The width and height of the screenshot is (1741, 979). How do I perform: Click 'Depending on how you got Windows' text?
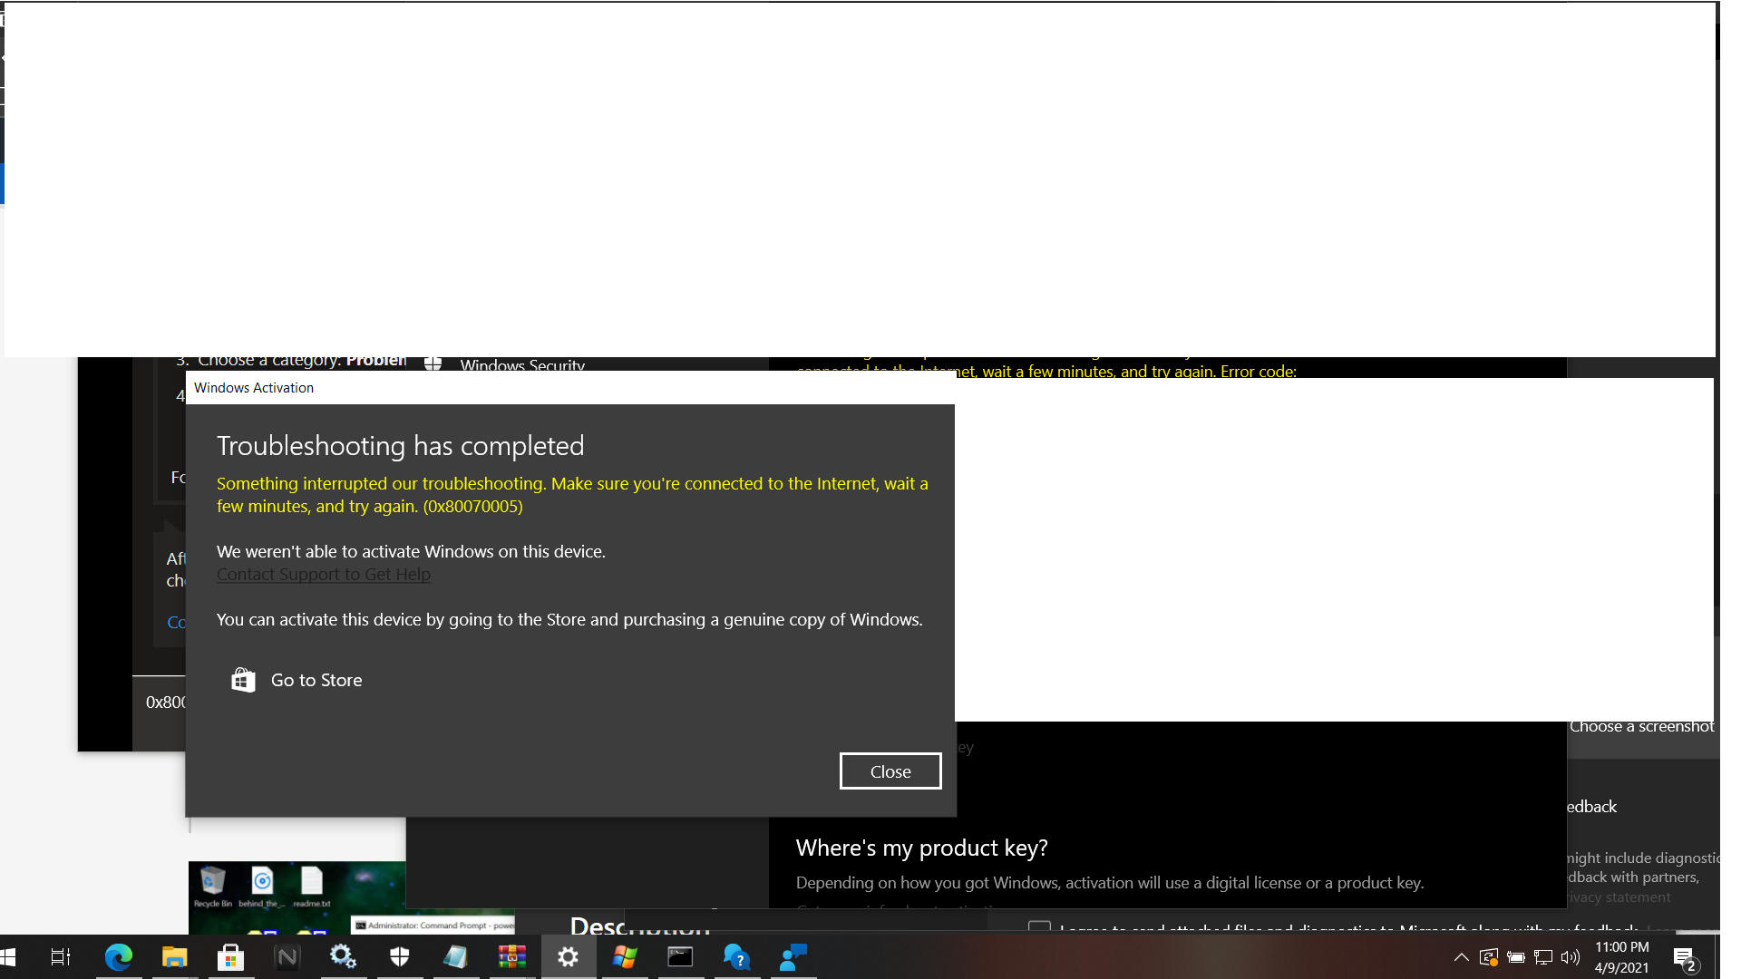(x=1110, y=883)
